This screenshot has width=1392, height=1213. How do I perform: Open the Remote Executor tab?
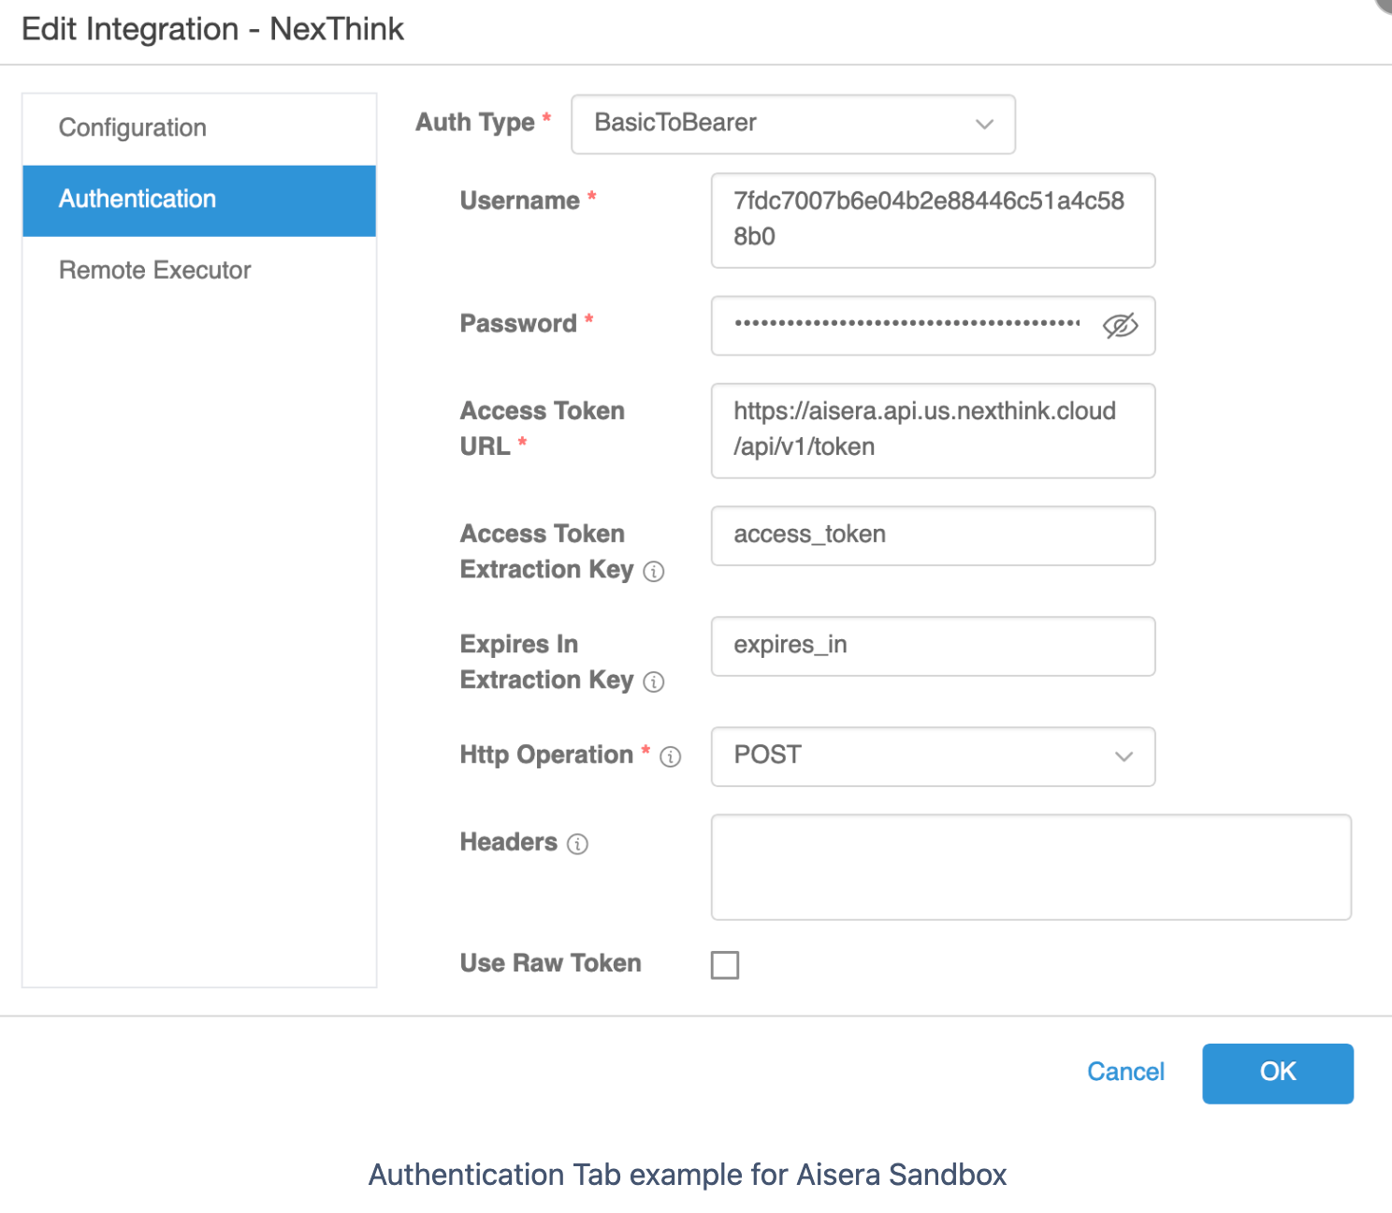pyautogui.click(x=155, y=270)
